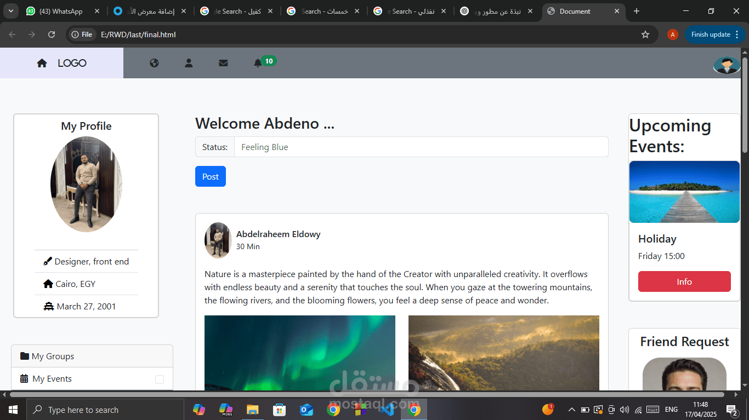Switch to the نبذة عن مطور tab
The image size is (749, 420).
pos(497,11)
